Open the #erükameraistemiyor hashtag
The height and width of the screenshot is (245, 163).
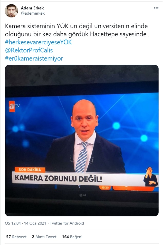point(34,58)
